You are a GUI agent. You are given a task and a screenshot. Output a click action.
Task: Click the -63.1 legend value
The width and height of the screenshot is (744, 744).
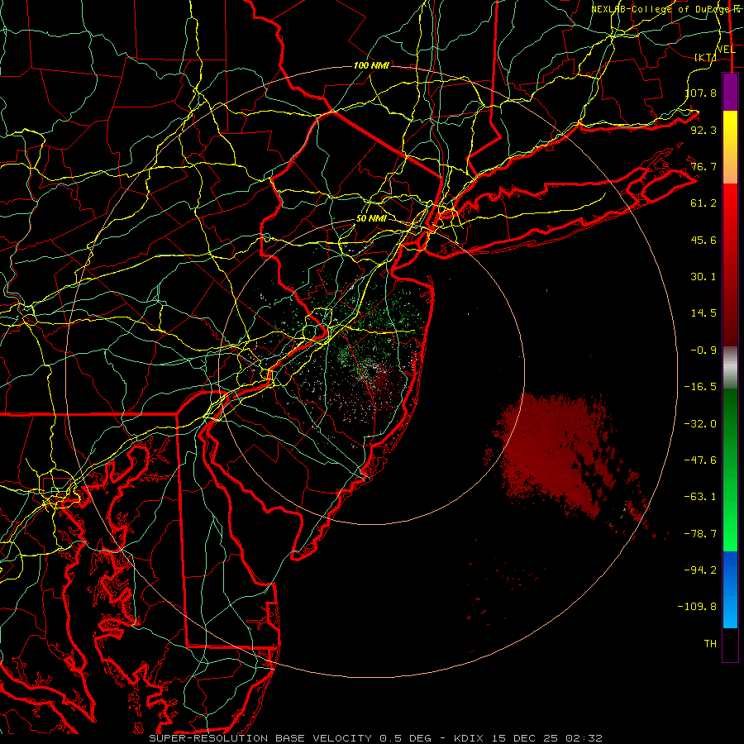point(701,497)
